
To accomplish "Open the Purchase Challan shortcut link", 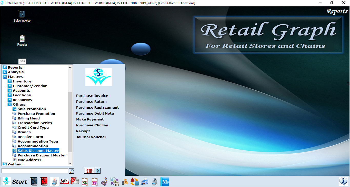I will tap(92, 125).
